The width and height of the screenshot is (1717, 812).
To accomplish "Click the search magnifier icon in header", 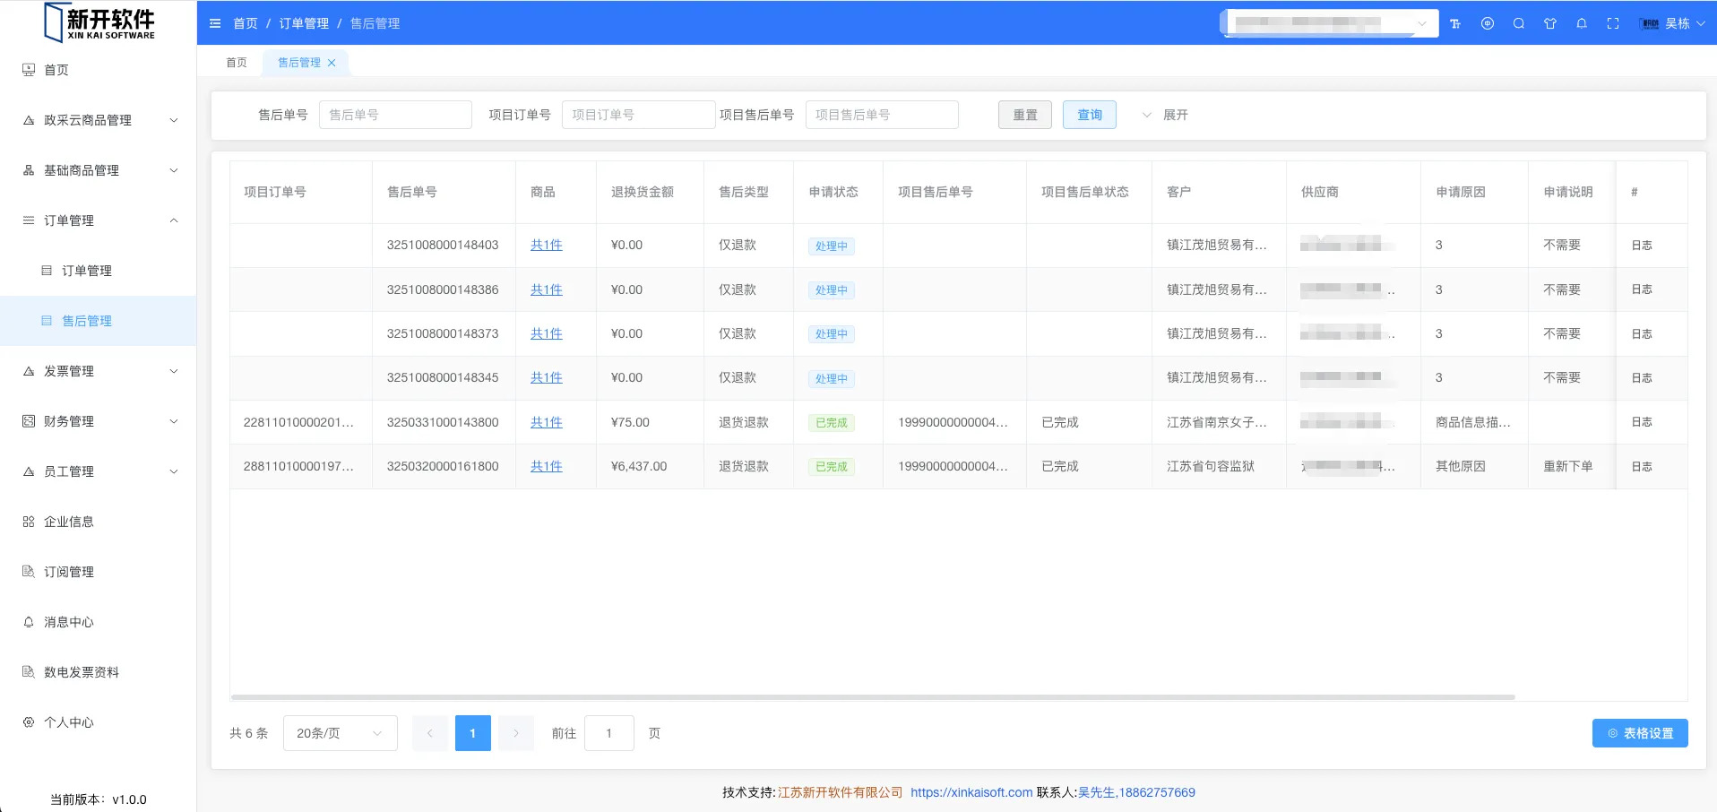I will (x=1519, y=24).
